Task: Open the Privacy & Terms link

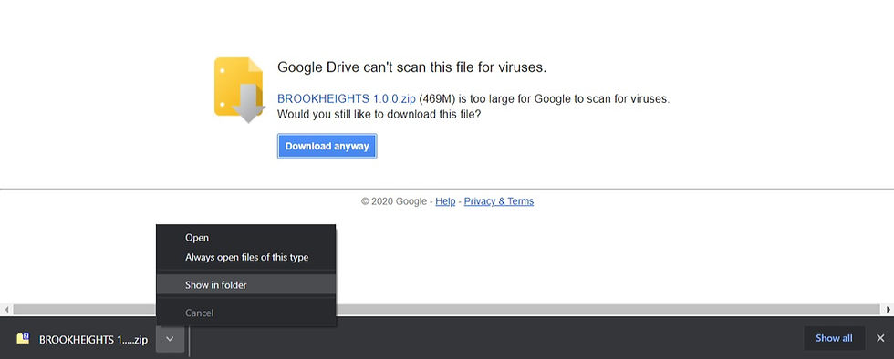Action: click(499, 201)
